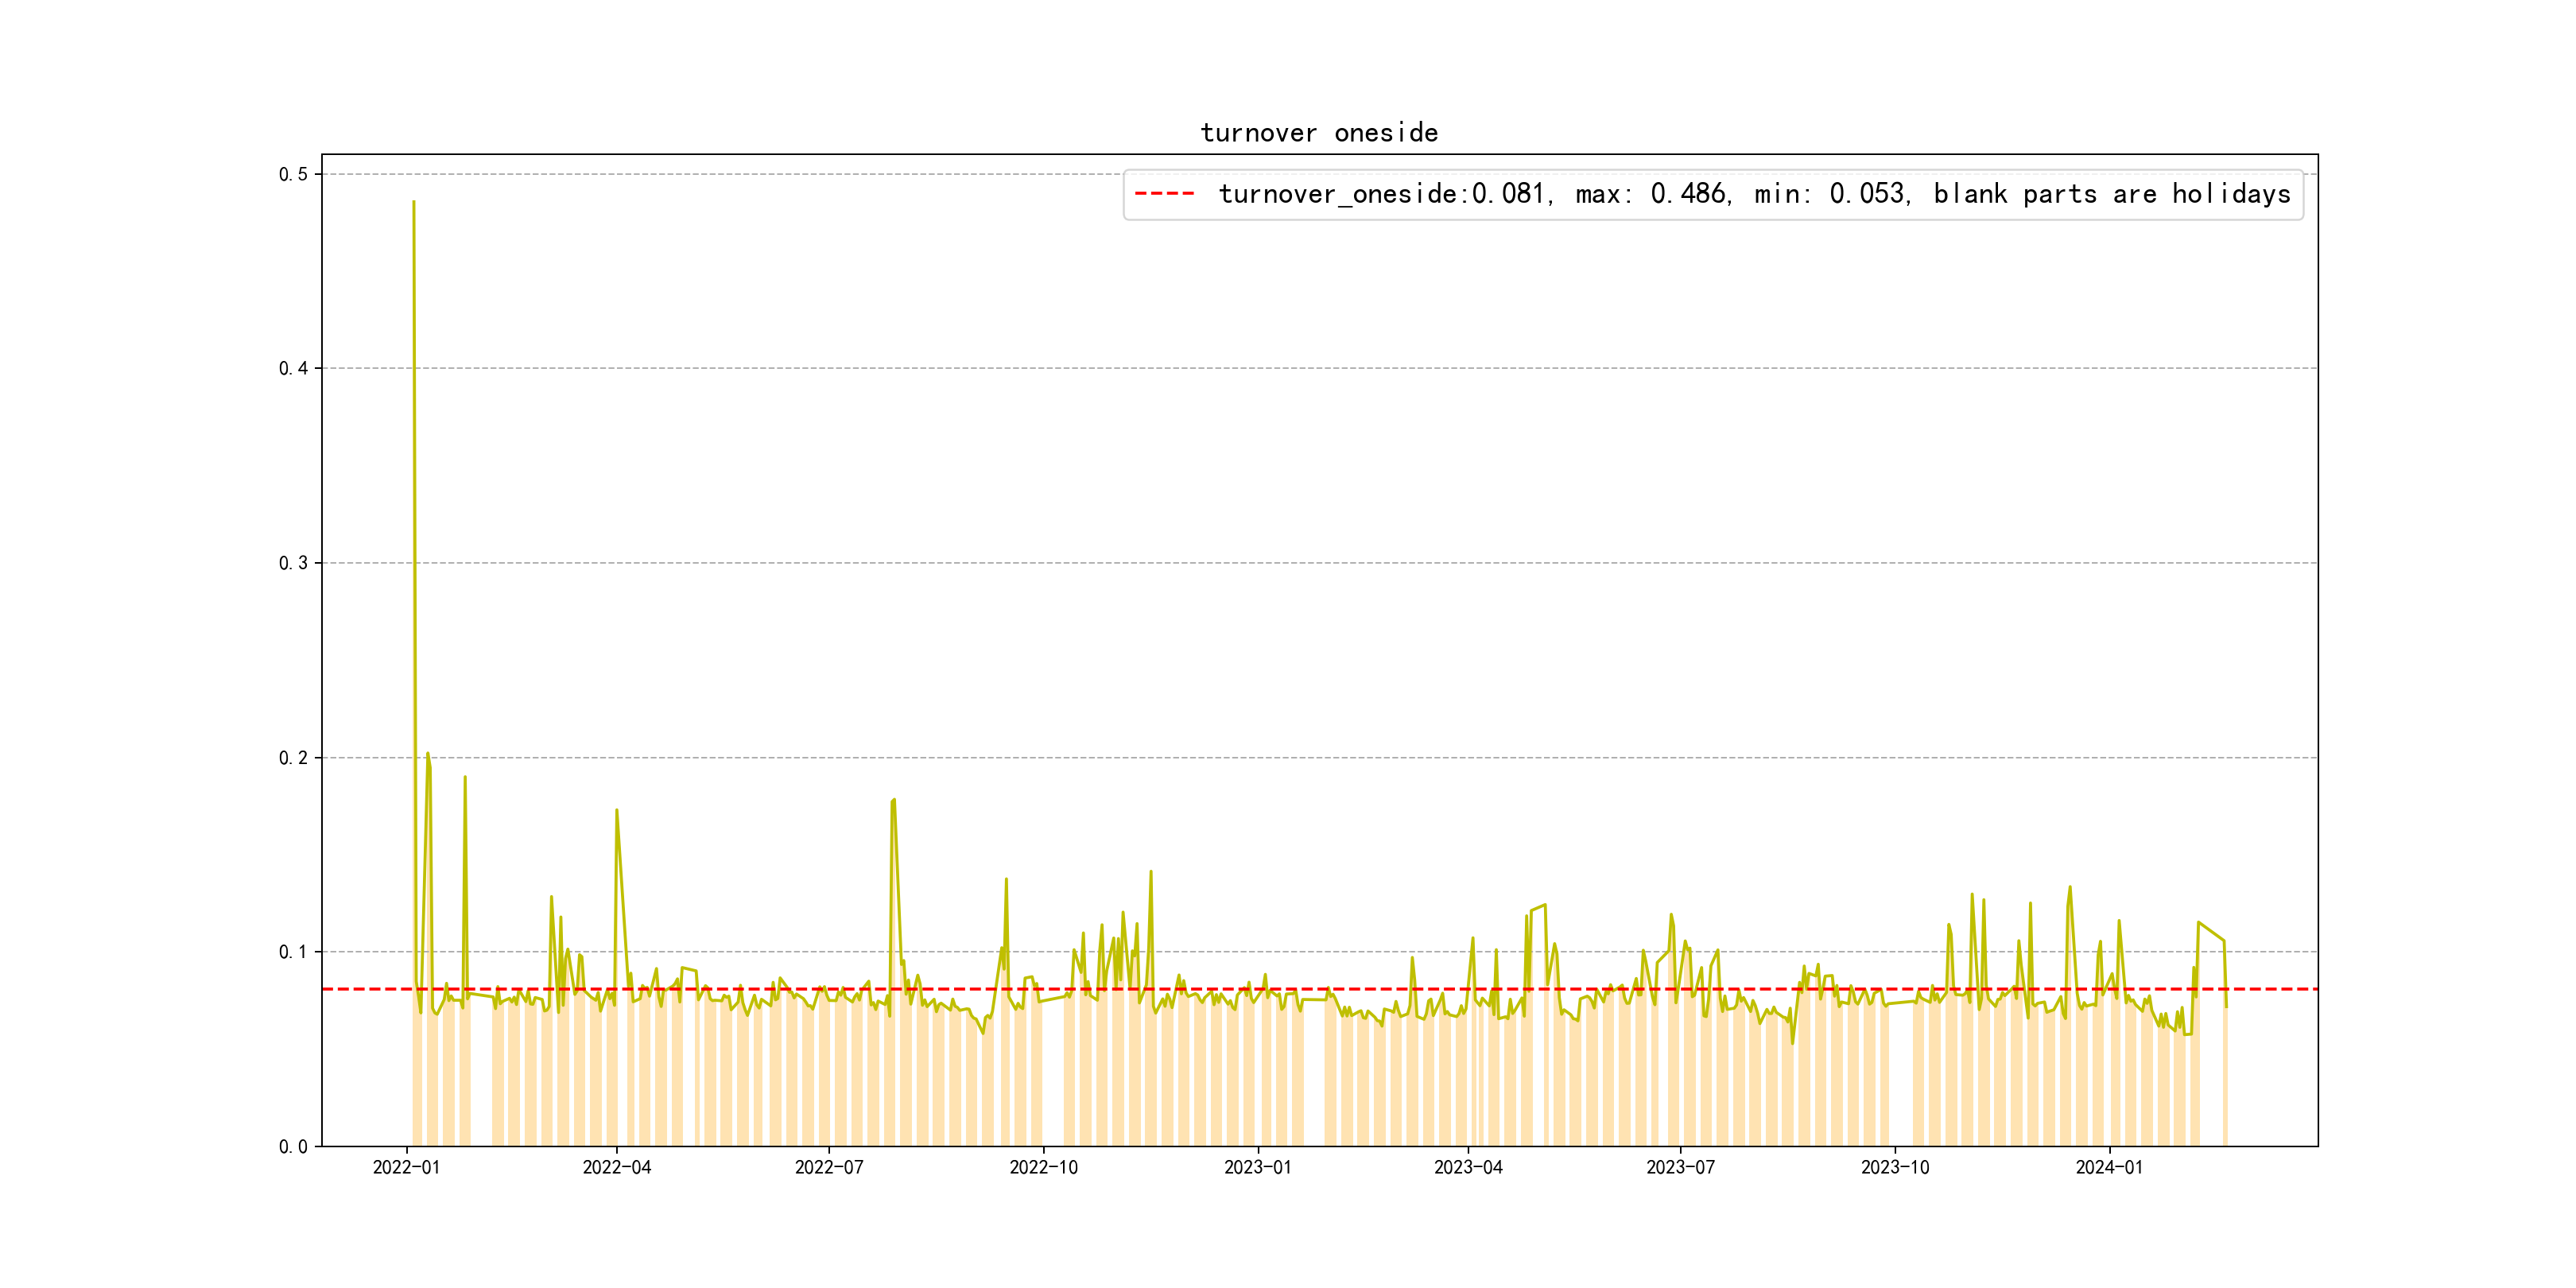The width and height of the screenshot is (2576, 1288).
Task: Click the 2023-07 x-axis tick label
Action: tap(1680, 1167)
